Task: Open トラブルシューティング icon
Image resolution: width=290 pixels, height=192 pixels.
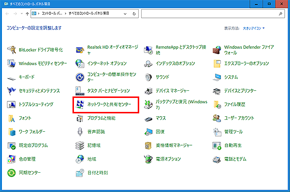Action: tap(12, 104)
